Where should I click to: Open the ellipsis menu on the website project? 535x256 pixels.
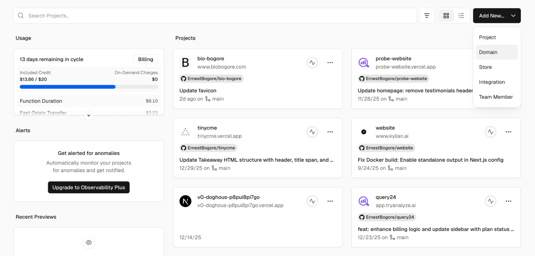pyautogui.click(x=509, y=132)
